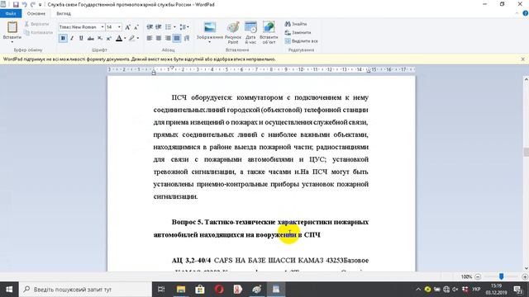529x297 pixels.
Task: Click the zoom out minus button
Action: pyautogui.click(x=478, y=276)
